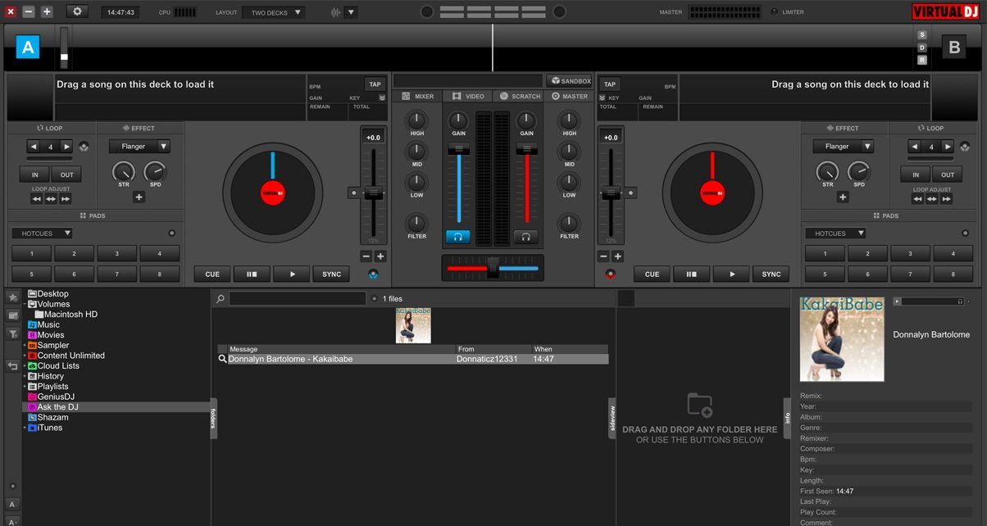The image size is (987, 526).
Task: Open the right deck Flanger effect dropdown
Action: [x=843, y=147]
